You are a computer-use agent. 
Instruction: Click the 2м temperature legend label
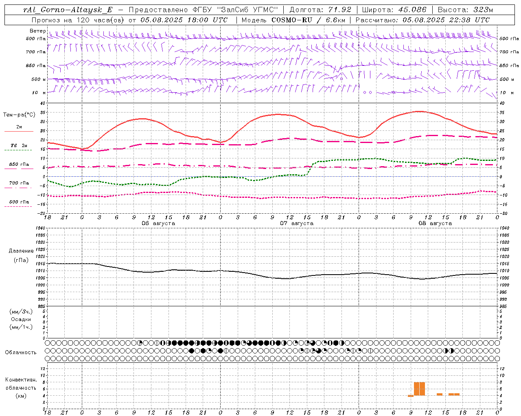click(19, 127)
